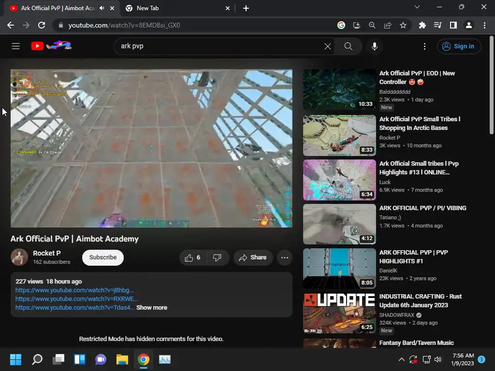The height and width of the screenshot is (371, 495).
Task: Click the page vertical scrollbar
Action: coord(492,85)
